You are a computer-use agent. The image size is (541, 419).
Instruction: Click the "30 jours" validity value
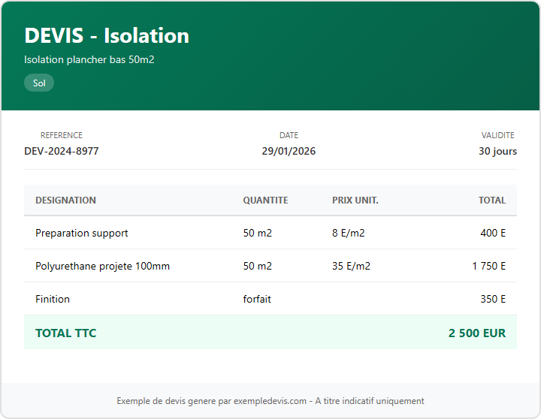tap(497, 151)
